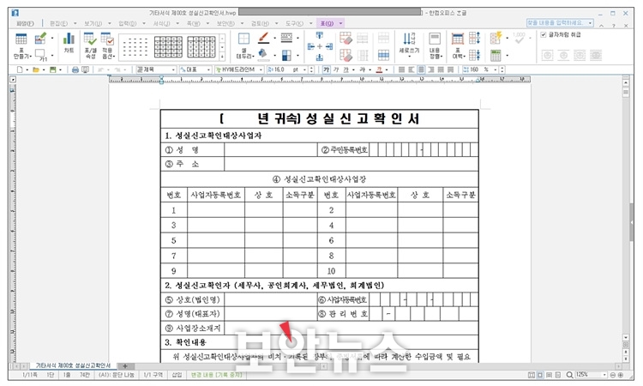This screenshot has height=386, width=643.
Task: Toggle bold 가 formatting button
Action: (x=326, y=69)
